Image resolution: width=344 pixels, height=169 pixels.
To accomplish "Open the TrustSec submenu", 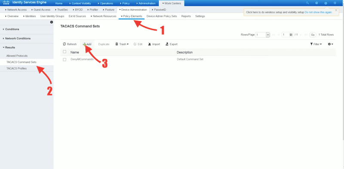I will tap(62, 9).
